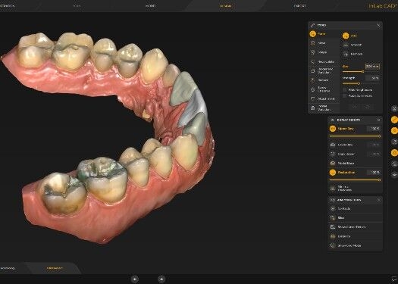Click reset button in Form options
This screenshot has width=398, height=284.
pyautogui.click(x=367, y=107)
